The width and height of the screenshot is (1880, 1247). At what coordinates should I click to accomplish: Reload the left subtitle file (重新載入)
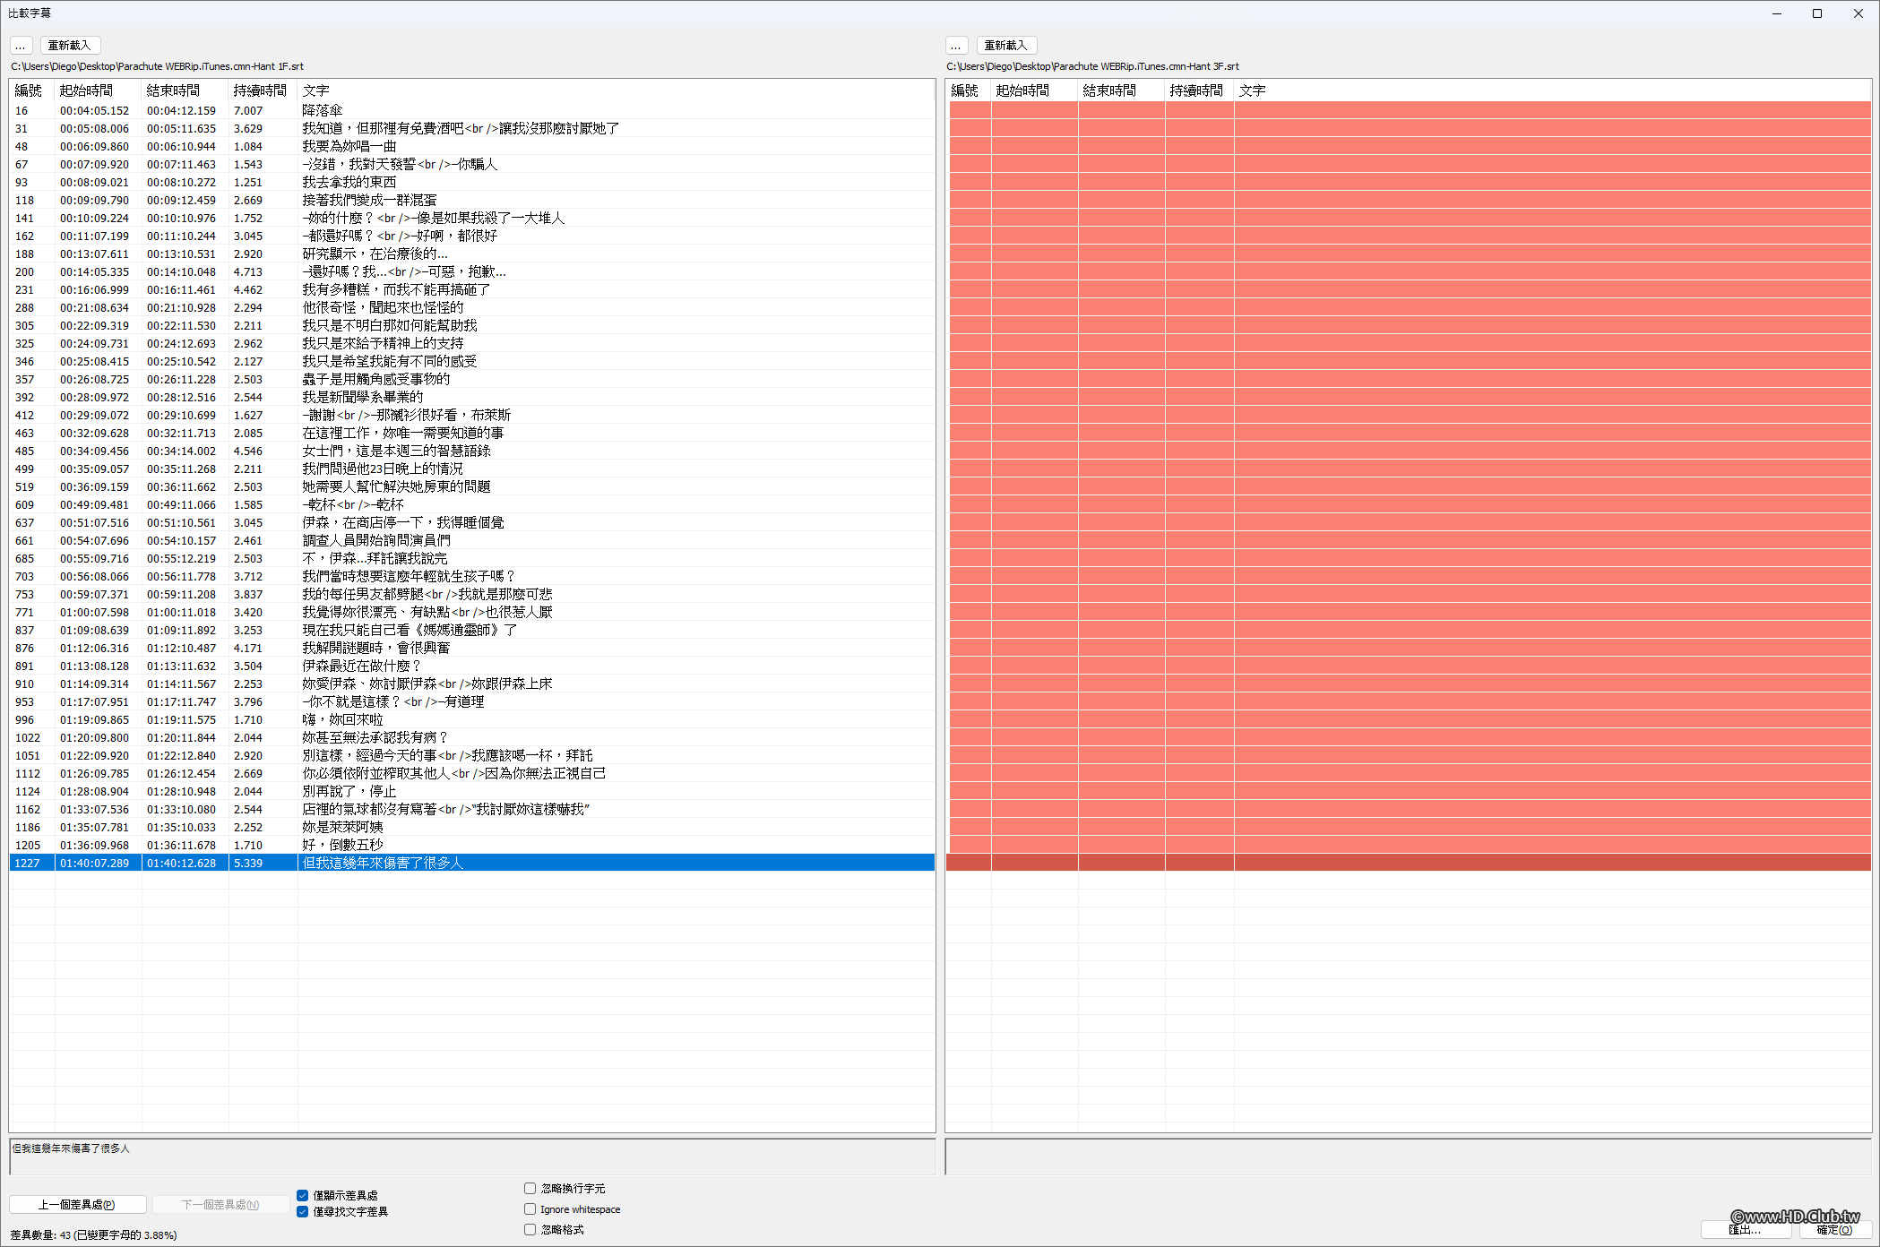(x=70, y=46)
